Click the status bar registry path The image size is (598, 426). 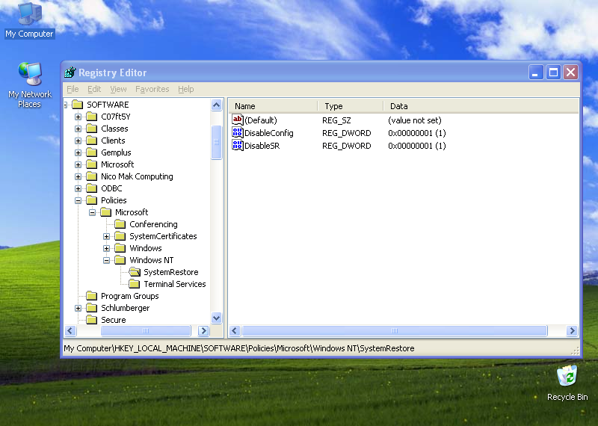click(238, 348)
